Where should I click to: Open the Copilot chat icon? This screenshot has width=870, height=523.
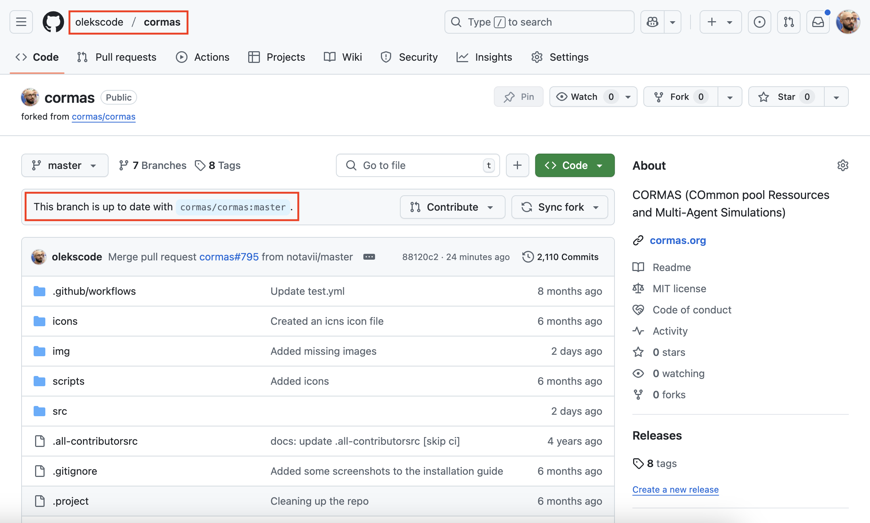coord(652,22)
